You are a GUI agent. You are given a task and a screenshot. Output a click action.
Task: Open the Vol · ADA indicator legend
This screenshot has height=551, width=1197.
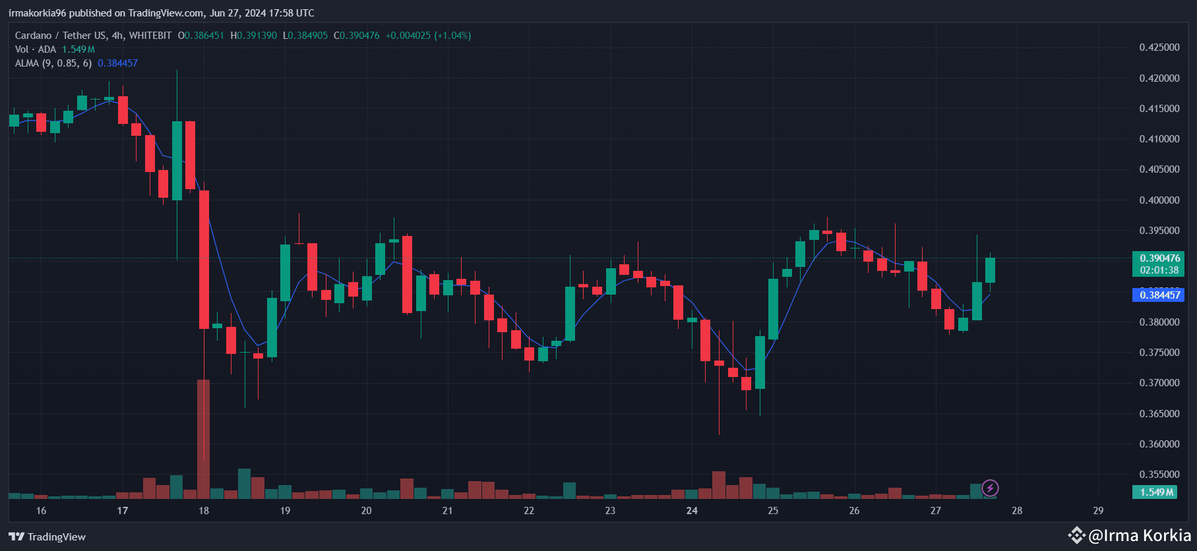tap(35, 49)
